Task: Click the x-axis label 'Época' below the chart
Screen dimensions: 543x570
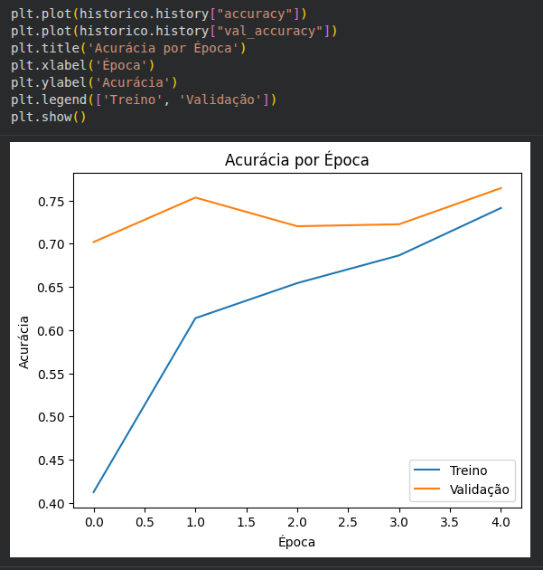Action: click(297, 541)
